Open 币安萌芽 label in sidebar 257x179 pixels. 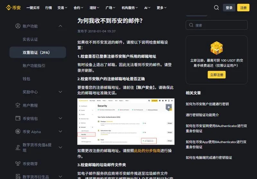tap(30, 164)
